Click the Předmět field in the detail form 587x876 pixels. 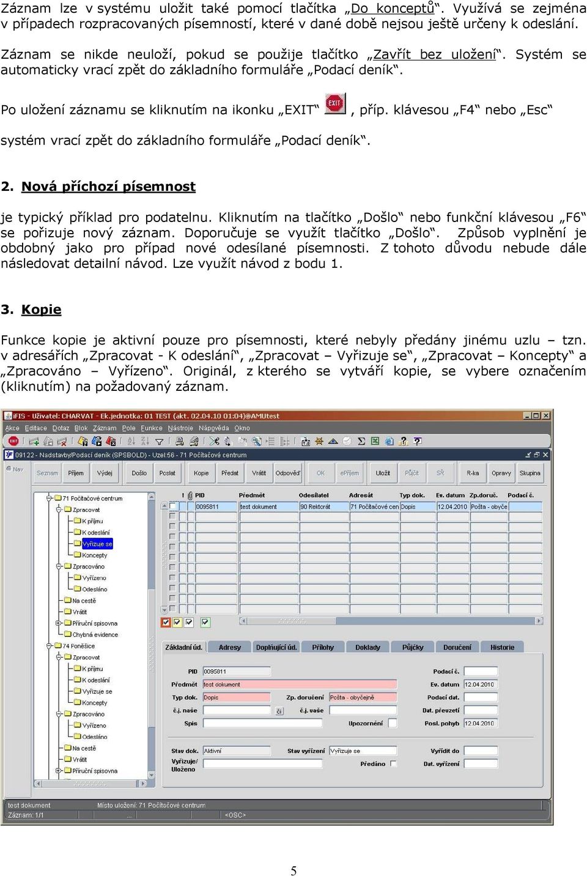click(x=300, y=685)
